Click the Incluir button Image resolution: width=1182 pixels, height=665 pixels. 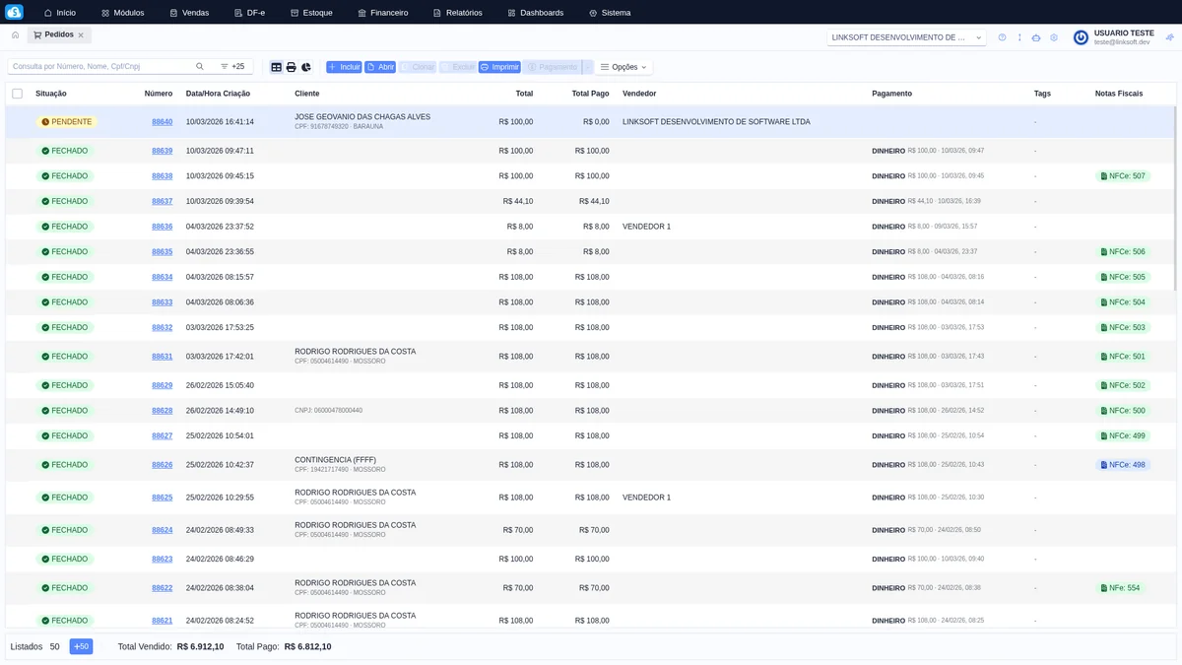[x=344, y=67]
